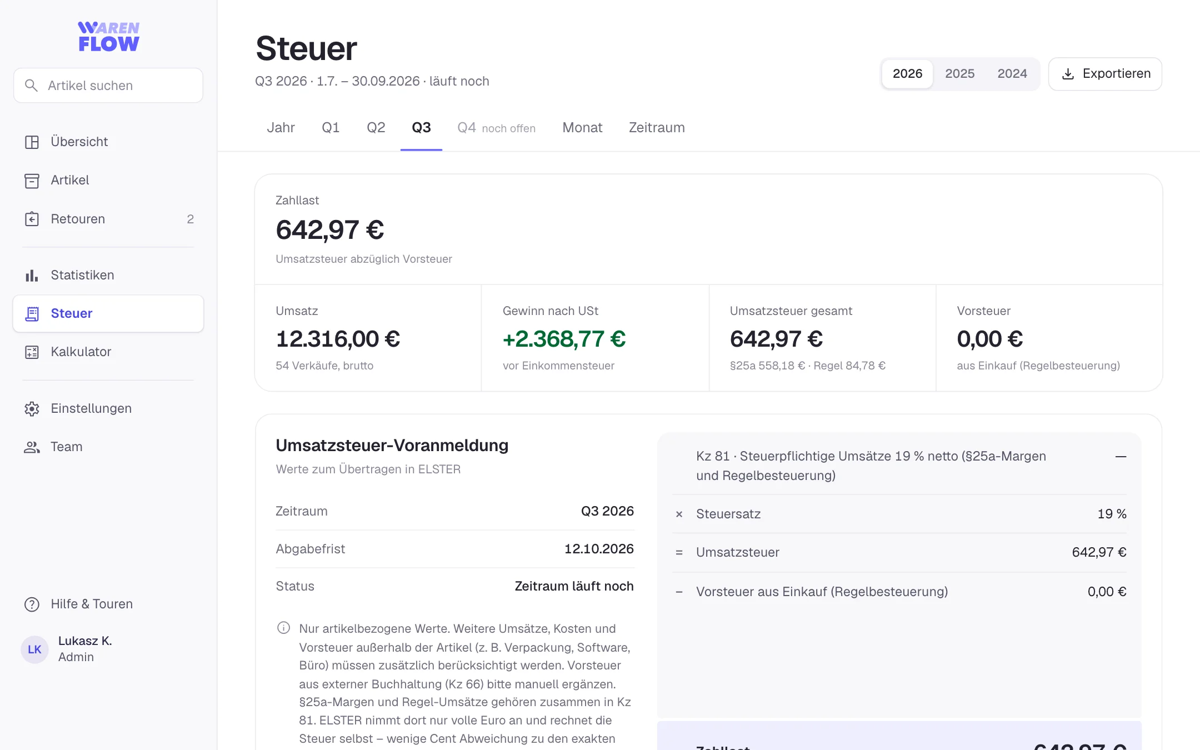Click the info icon beside the note
This screenshot has width=1200, height=750.
tap(283, 628)
